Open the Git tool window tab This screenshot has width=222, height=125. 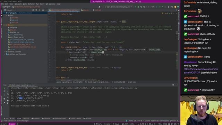point(6,118)
